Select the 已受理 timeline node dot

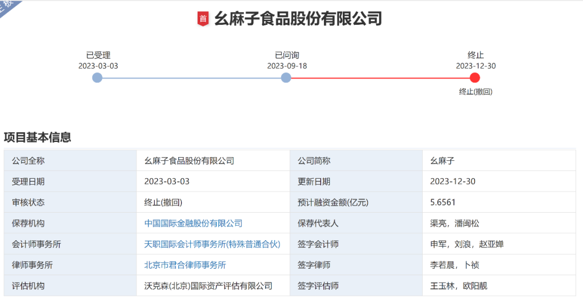[97, 78]
